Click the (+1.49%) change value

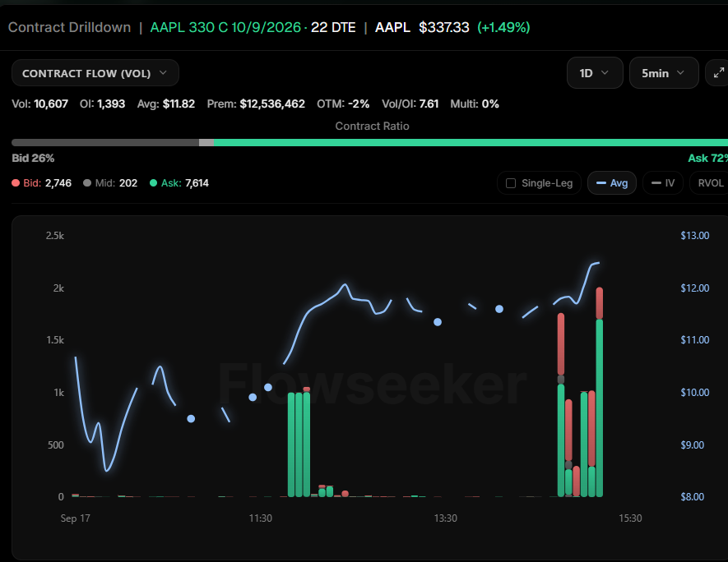click(x=503, y=27)
